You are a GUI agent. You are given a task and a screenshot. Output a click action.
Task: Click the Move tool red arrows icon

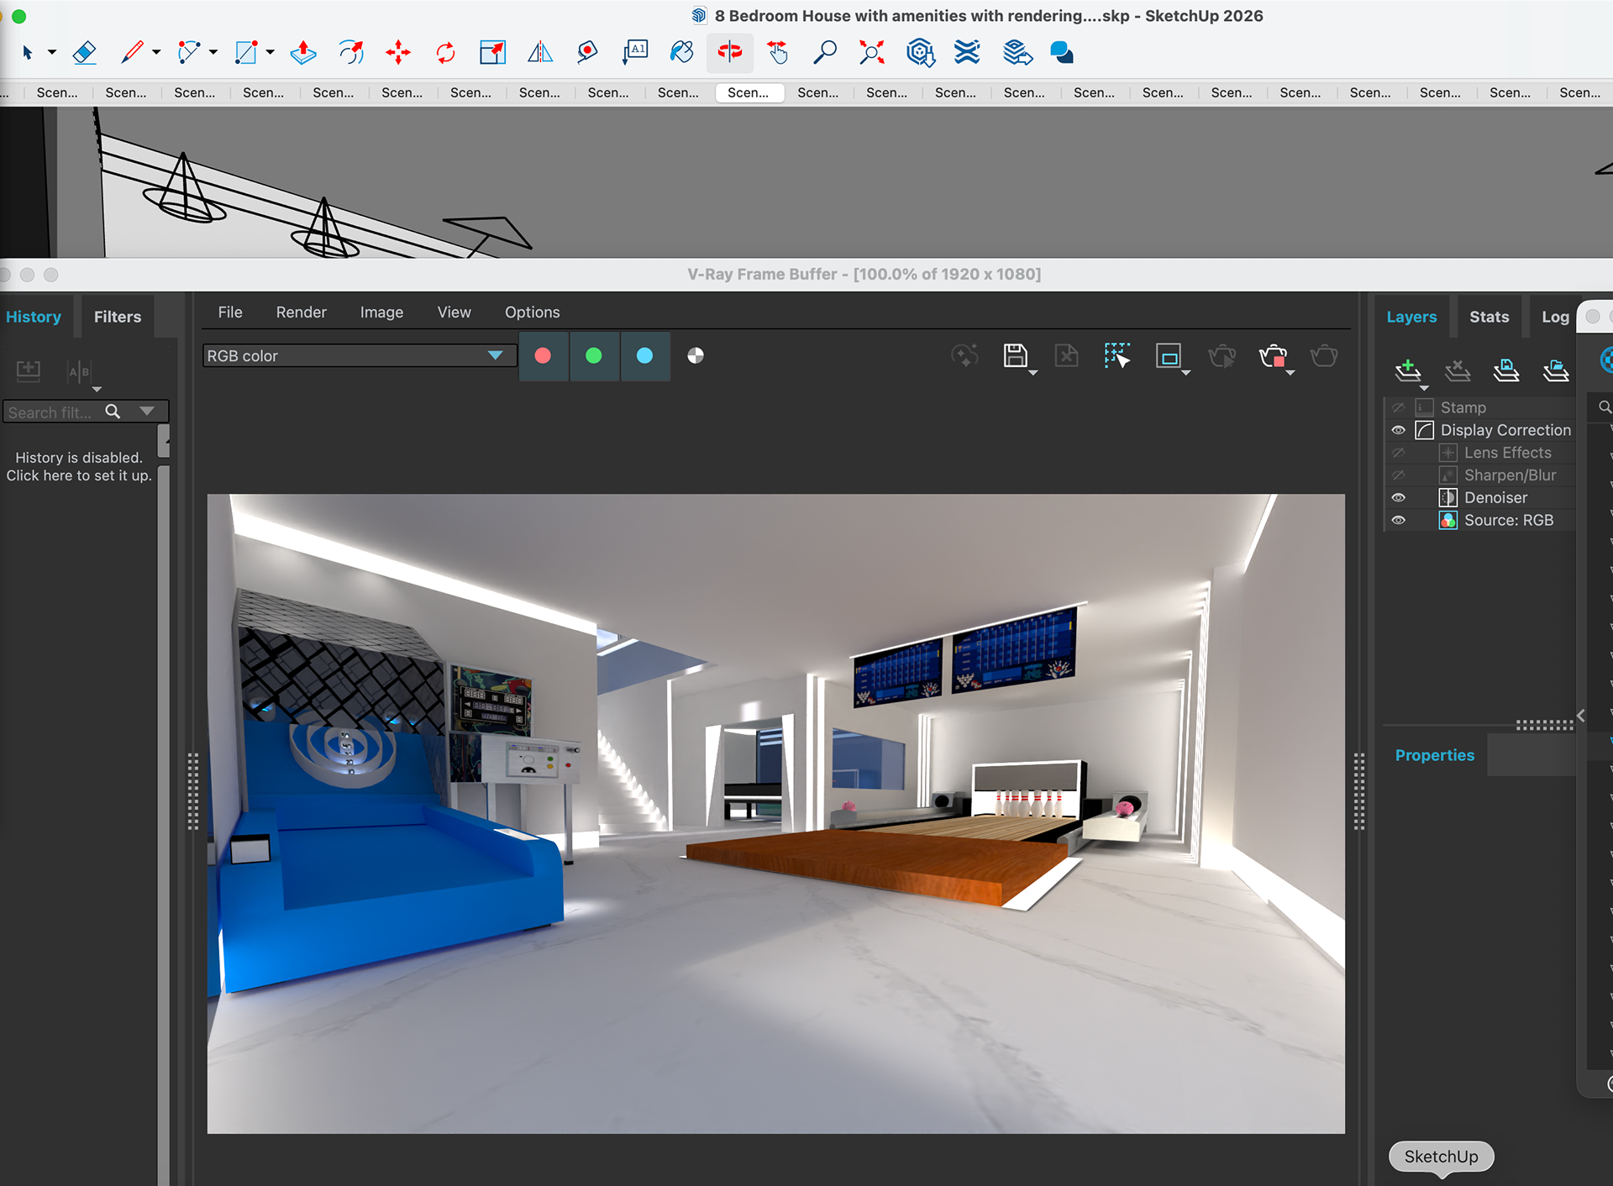point(397,53)
